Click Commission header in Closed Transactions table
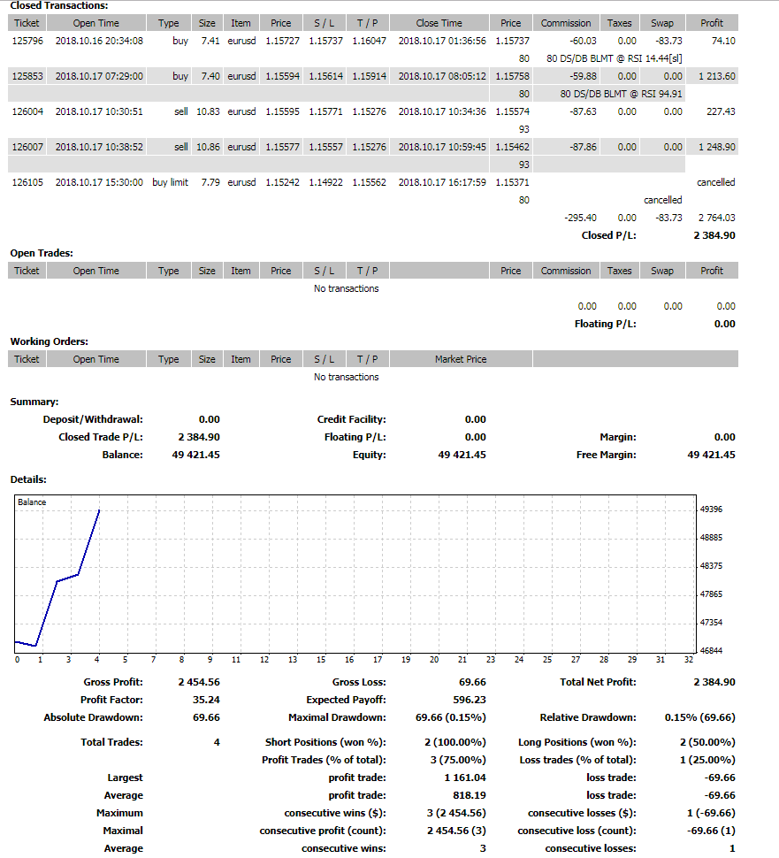 point(566,23)
